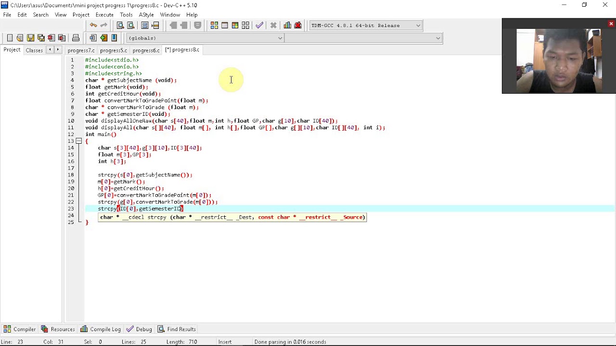This screenshot has height=346, width=616.
Task: Click the Print icon
Action: 76,38
